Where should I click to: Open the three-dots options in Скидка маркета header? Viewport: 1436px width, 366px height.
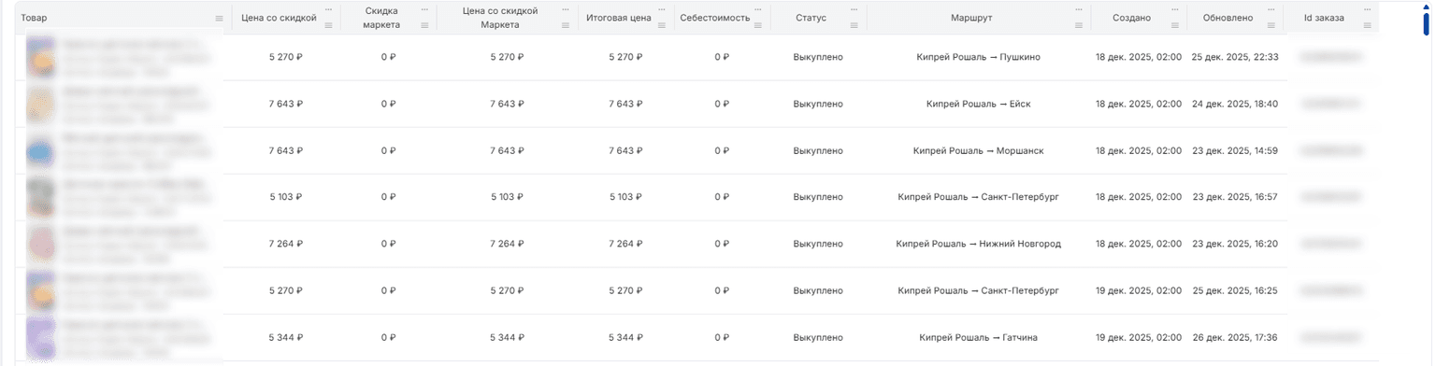tap(425, 10)
